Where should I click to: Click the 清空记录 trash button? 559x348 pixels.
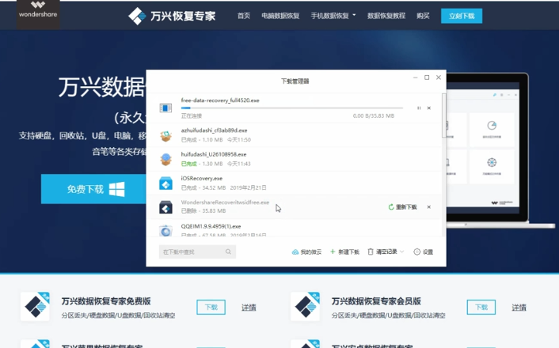pos(382,252)
